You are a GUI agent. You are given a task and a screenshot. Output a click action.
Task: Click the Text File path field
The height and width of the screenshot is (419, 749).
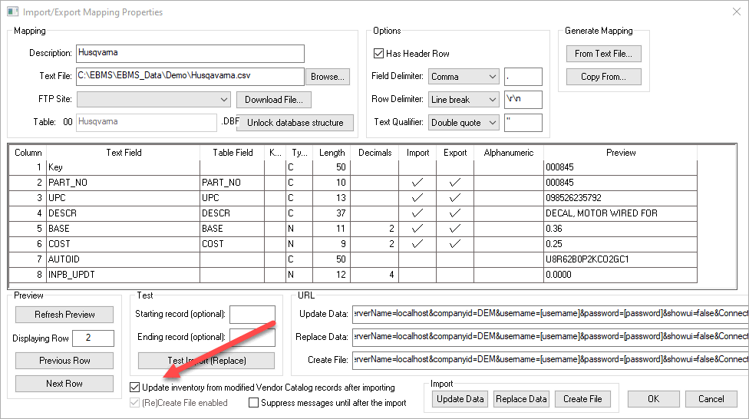point(190,77)
